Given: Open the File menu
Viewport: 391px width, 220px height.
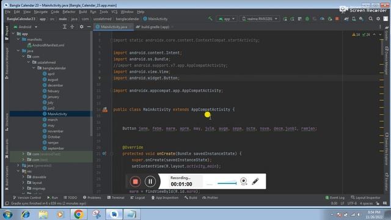Looking at the screenshot, I should tap(8, 12).
